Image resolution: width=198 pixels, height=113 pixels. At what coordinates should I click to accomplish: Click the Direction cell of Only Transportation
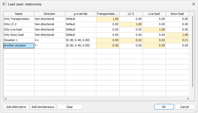pos(50,19)
